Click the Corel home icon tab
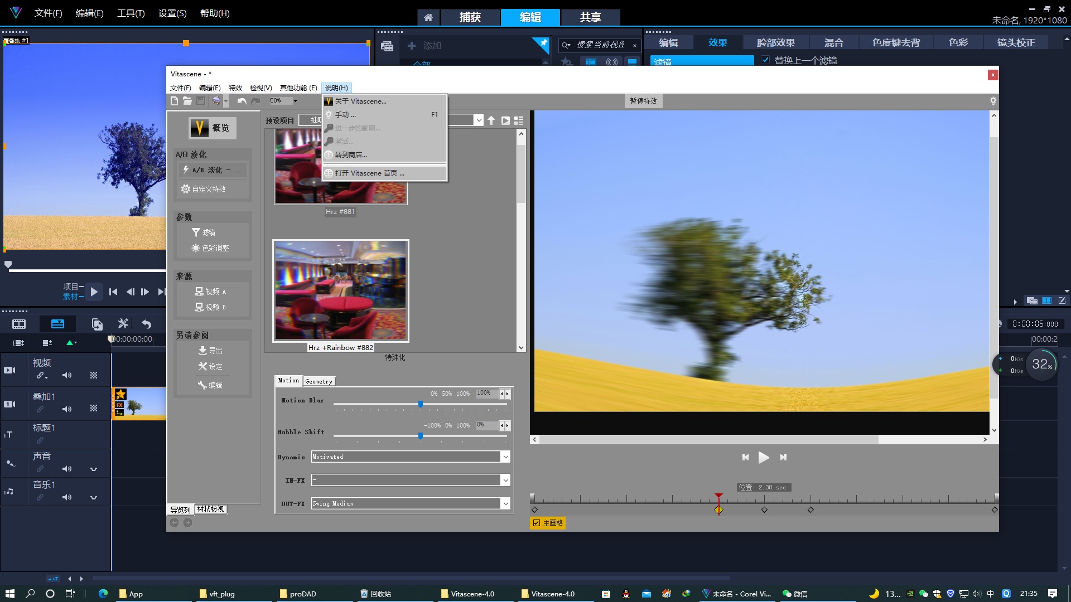 click(x=428, y=17)
